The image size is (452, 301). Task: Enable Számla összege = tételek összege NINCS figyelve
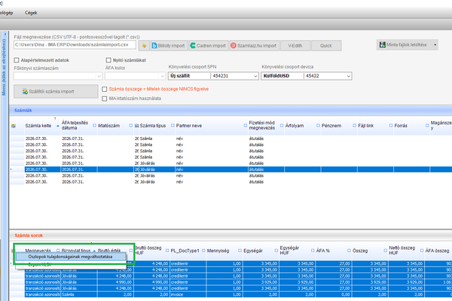coord(105,90)
